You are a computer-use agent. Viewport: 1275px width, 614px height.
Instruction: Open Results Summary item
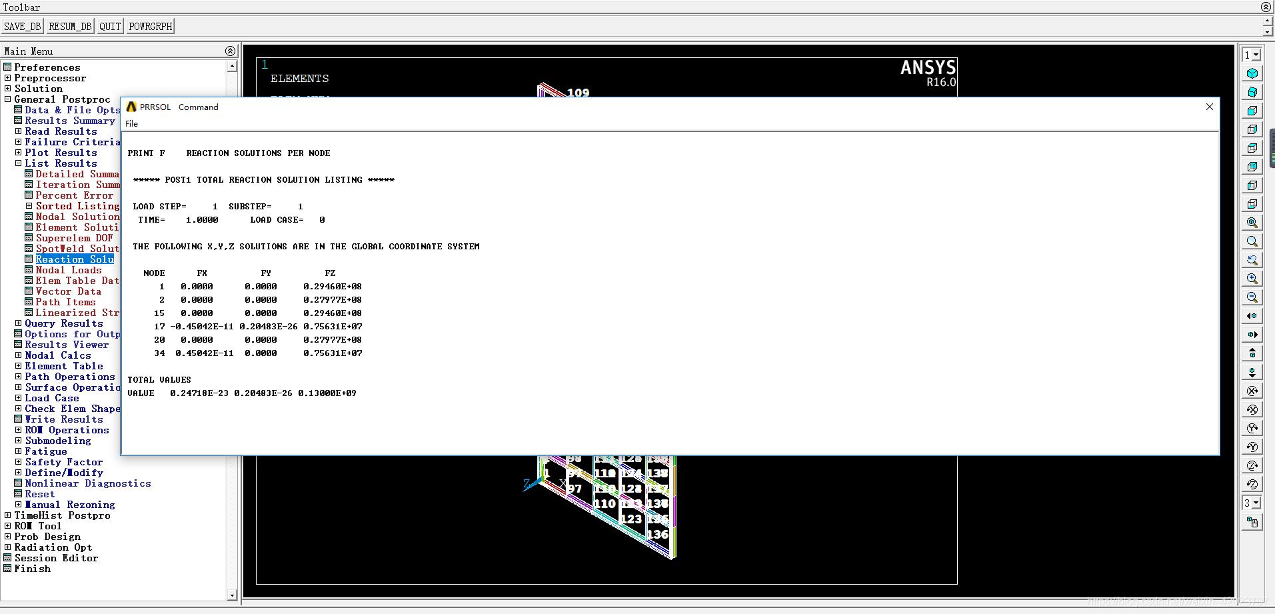tap(70, 121)
